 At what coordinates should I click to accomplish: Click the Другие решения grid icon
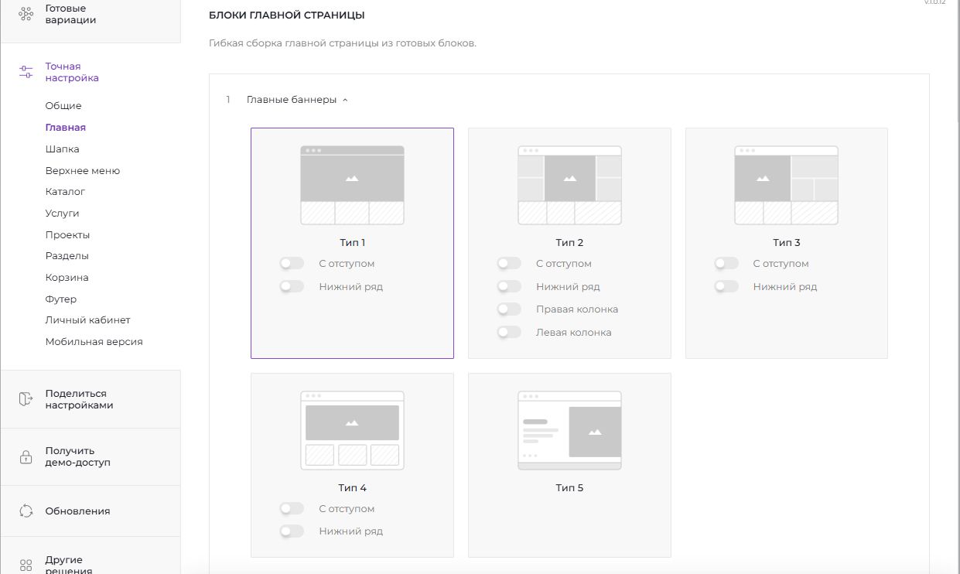pyautogui.click(x=26, y=565)
